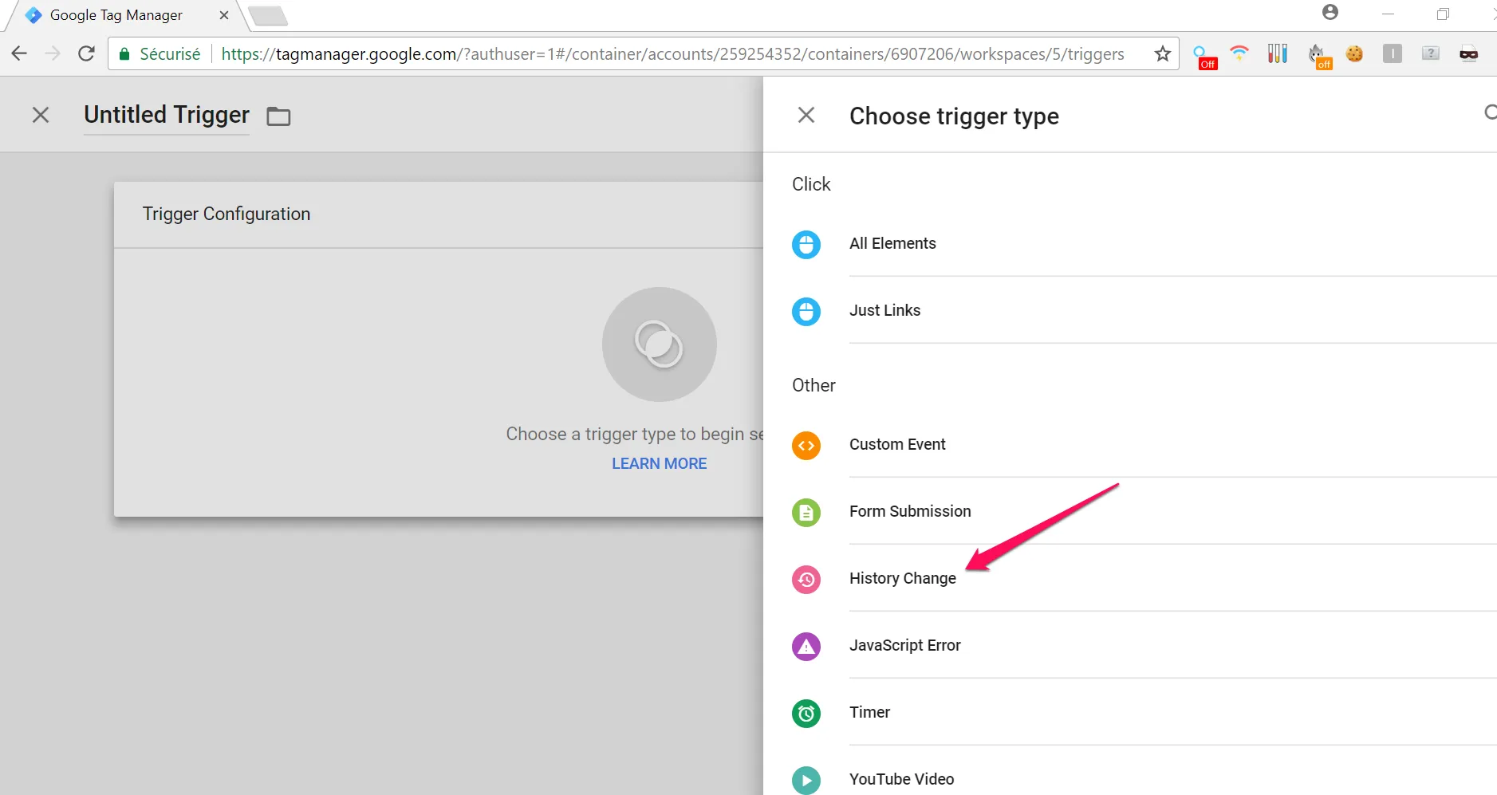This screenshot has height=795, width=1497.
Task: Close the Untitled Trigger editor
Action: pos(41,116)
